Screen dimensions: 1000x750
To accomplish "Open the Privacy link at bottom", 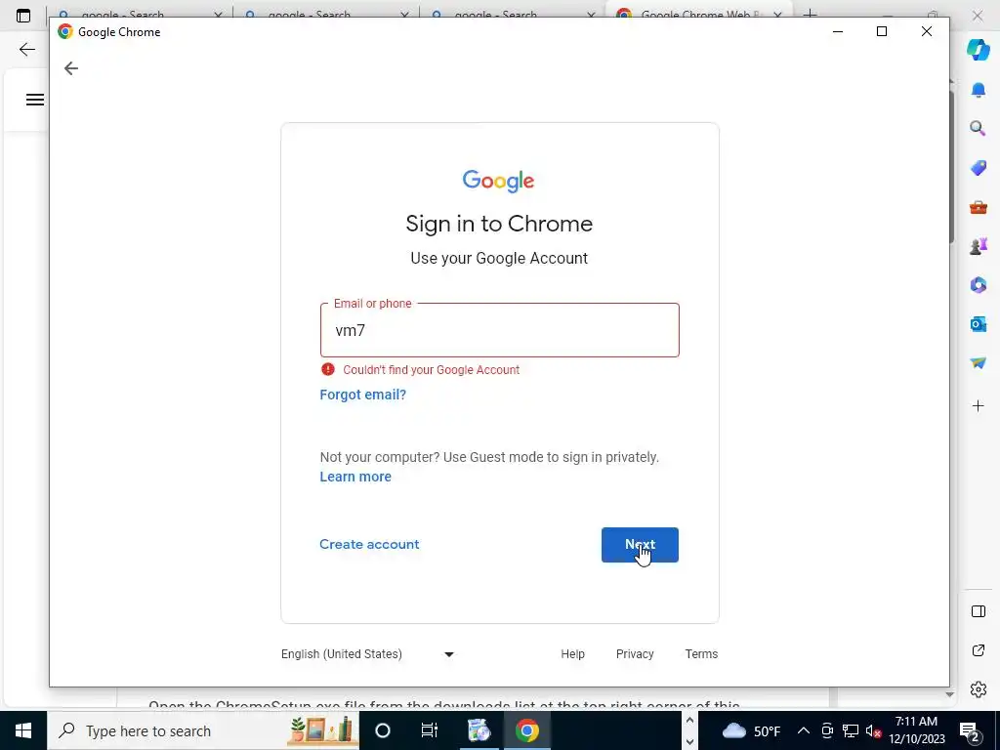I will [635, 654].
